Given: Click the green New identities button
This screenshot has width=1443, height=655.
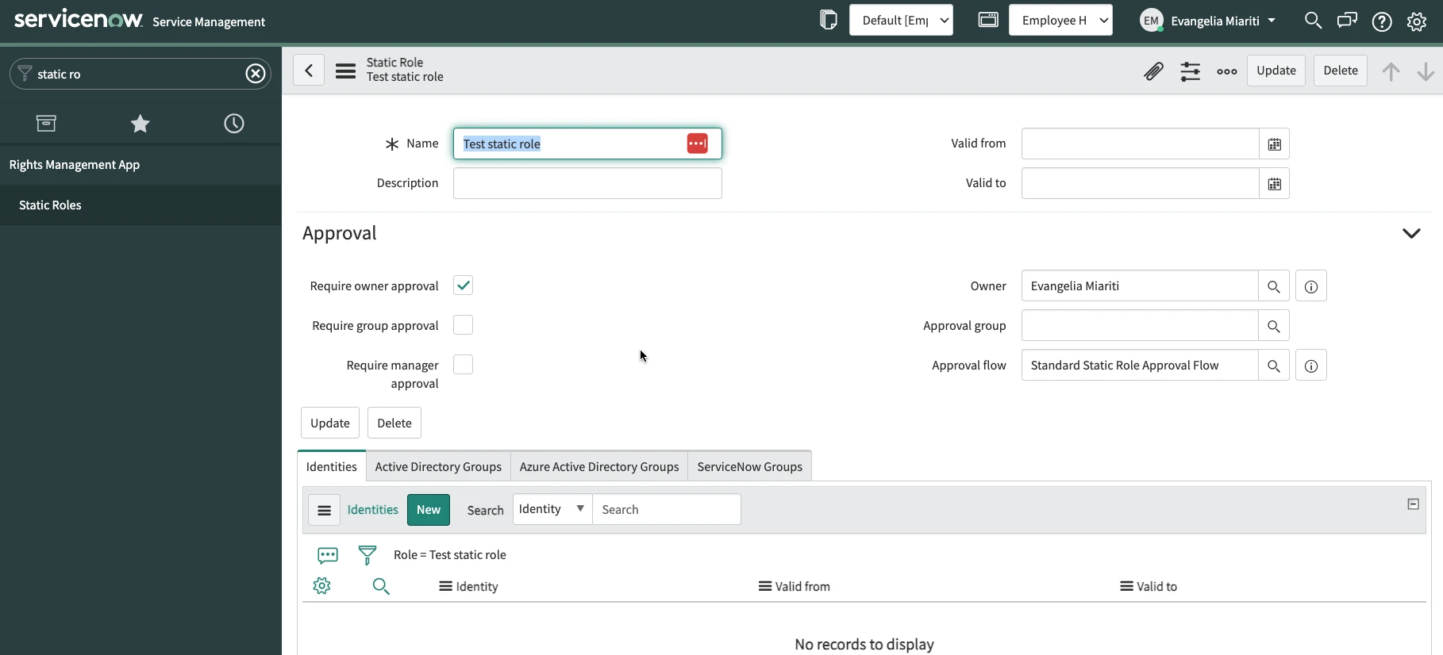Looking at the screenshot, I should (428, 510).
